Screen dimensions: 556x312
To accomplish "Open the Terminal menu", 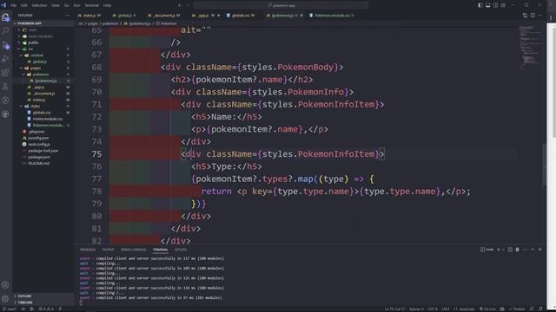I will (91, 5).
